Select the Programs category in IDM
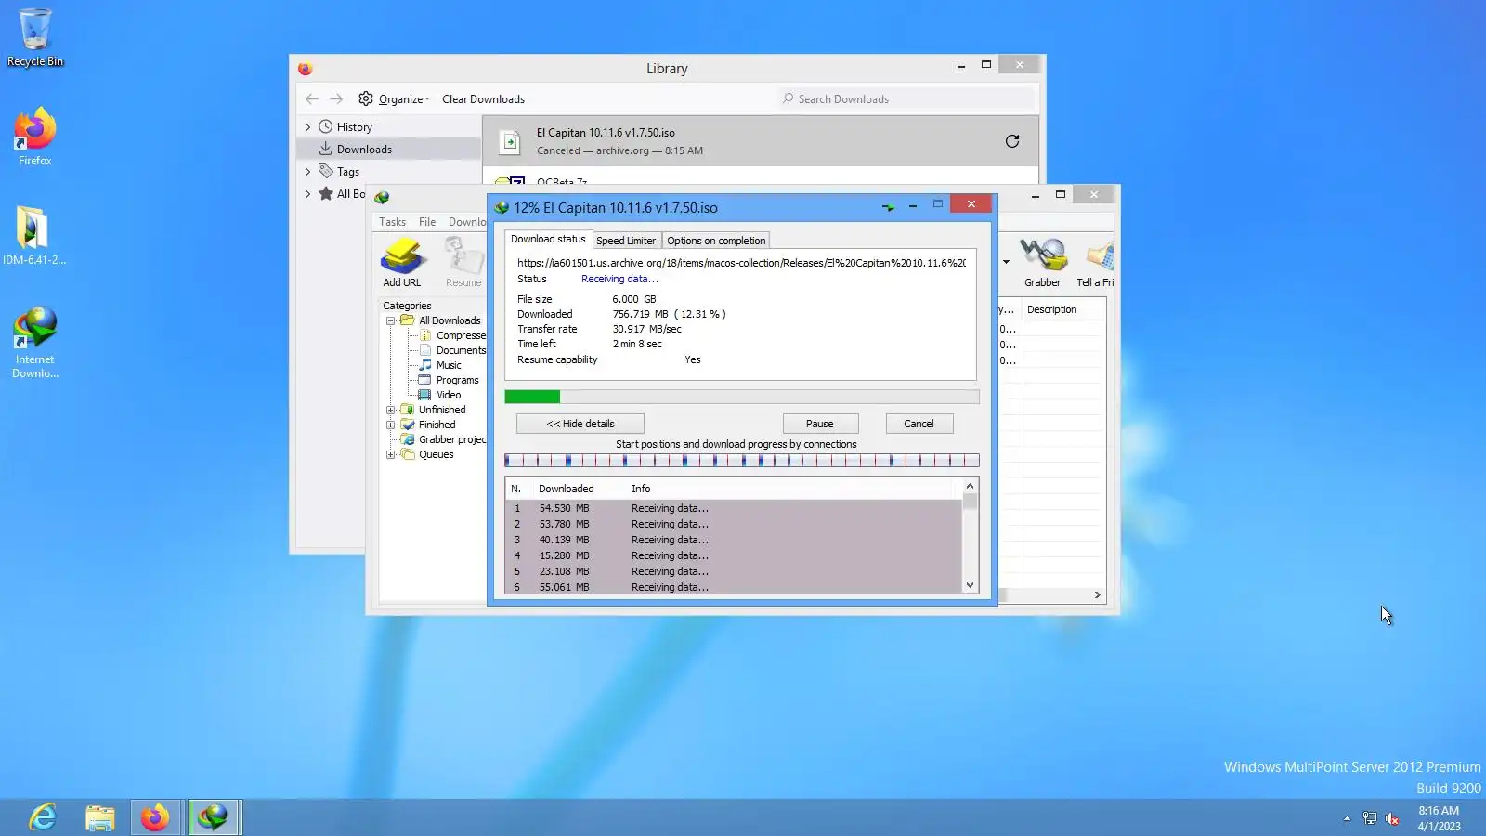Image resolution: width=1486 pixels, height=836 pixels. coord(450,380)
